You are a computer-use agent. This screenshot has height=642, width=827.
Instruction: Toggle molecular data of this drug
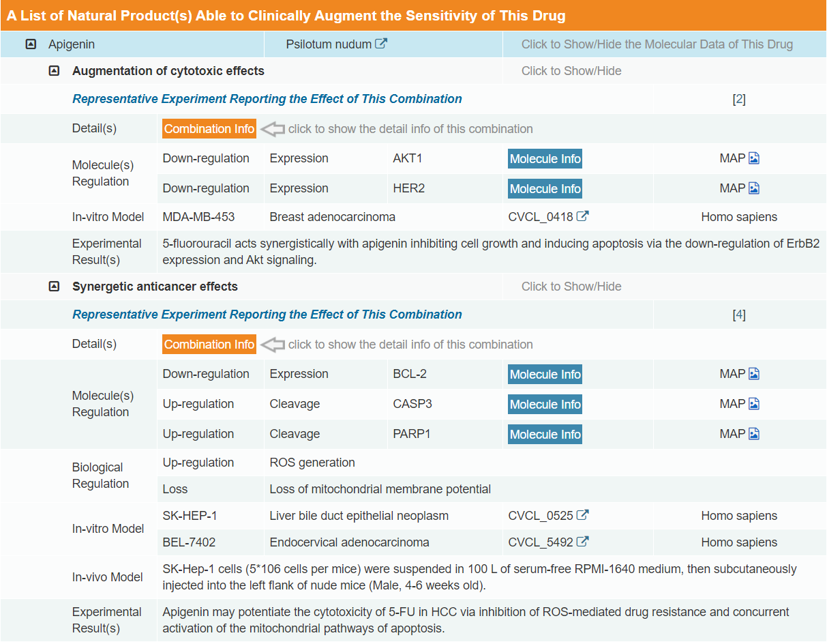657,44
